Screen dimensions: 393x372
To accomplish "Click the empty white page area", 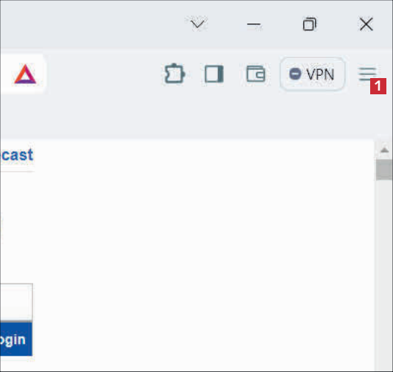I will [200, 251].
